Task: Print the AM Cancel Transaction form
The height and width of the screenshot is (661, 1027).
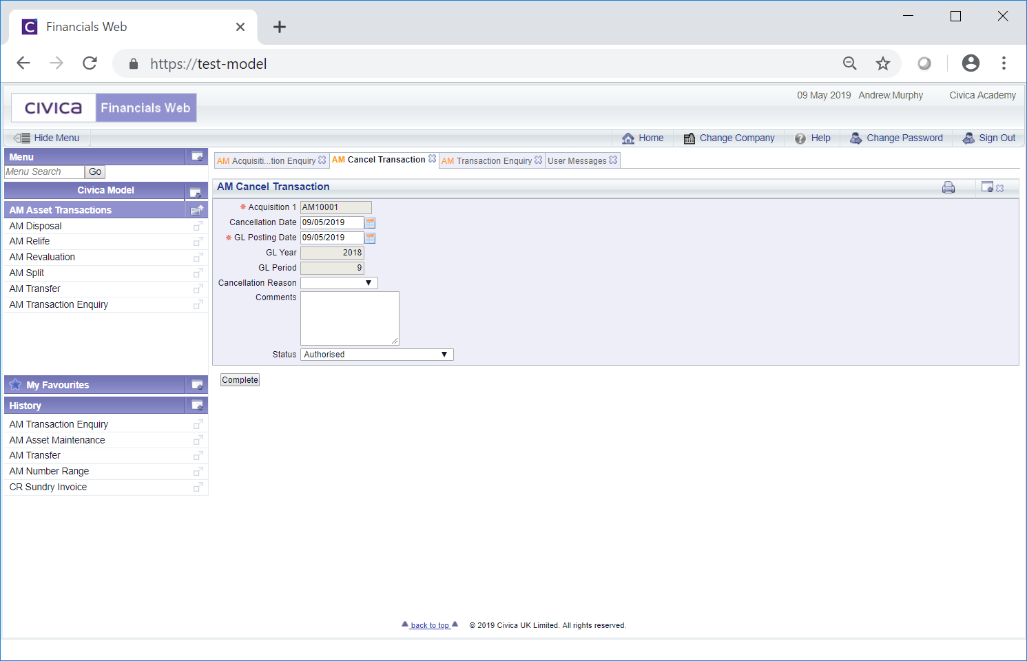Action: click(948, 187)
